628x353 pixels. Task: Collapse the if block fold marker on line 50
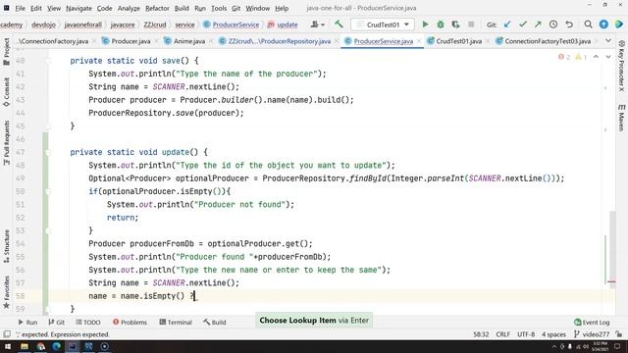(x=48, y=191)
